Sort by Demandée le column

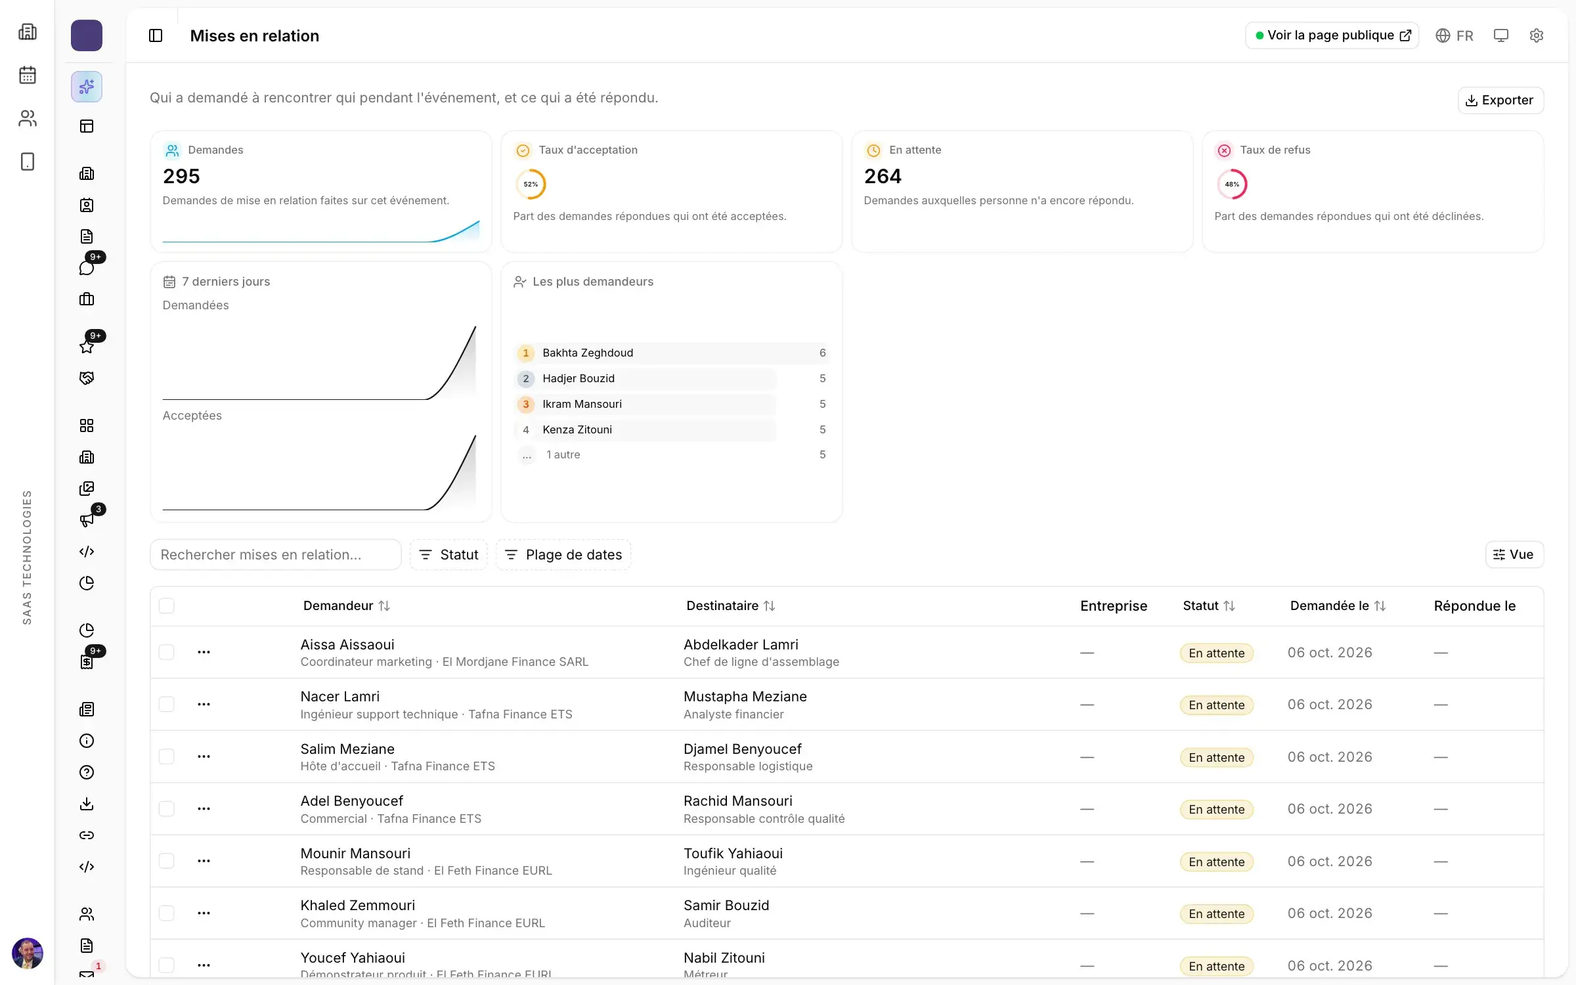[x=1338, y=605]
